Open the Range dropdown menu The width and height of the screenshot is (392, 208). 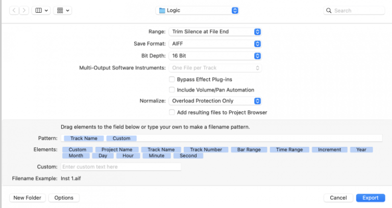216,32
